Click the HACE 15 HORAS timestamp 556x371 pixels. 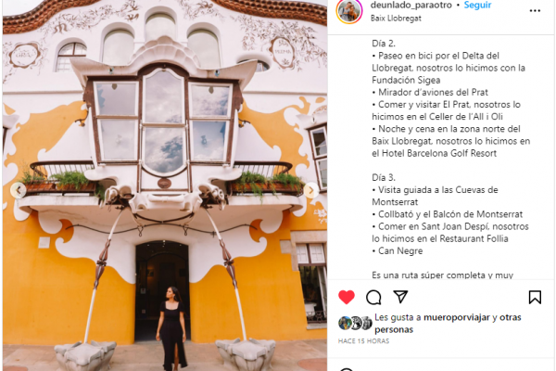point(363,341)
